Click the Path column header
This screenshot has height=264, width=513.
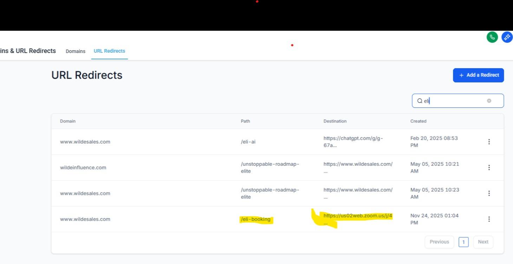pyautogui.click(x=245, y=121)
